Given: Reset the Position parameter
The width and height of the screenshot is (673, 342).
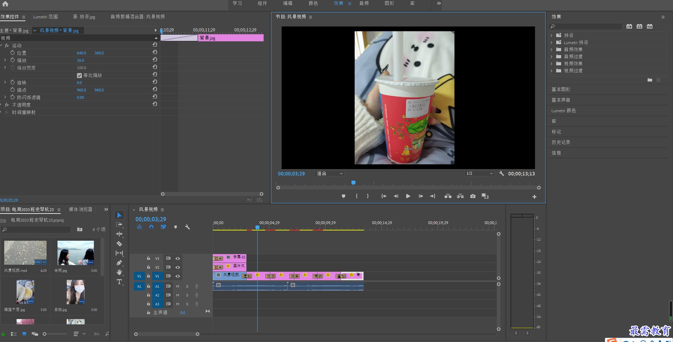Looking at the screenshot, I should click(x=155, y=52).
